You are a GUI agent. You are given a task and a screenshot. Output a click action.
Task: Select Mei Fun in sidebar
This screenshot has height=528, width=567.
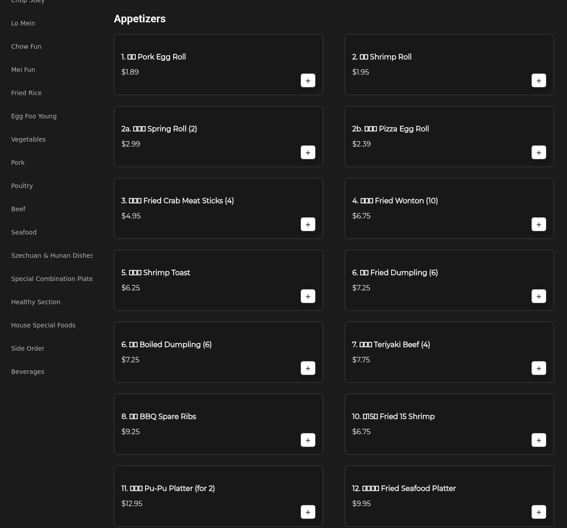click(x=23, y=70)
